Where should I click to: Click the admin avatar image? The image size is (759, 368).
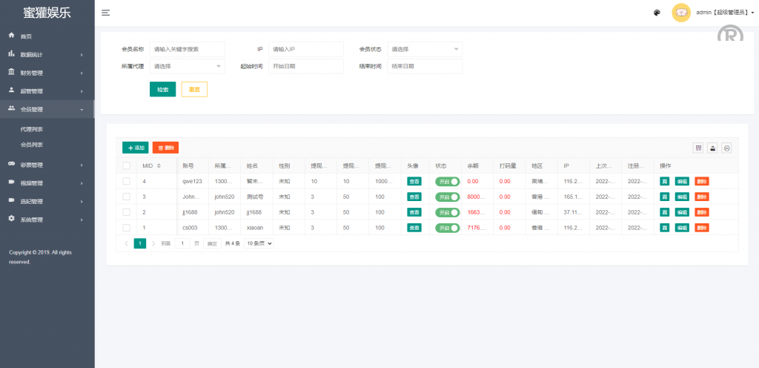680,13
